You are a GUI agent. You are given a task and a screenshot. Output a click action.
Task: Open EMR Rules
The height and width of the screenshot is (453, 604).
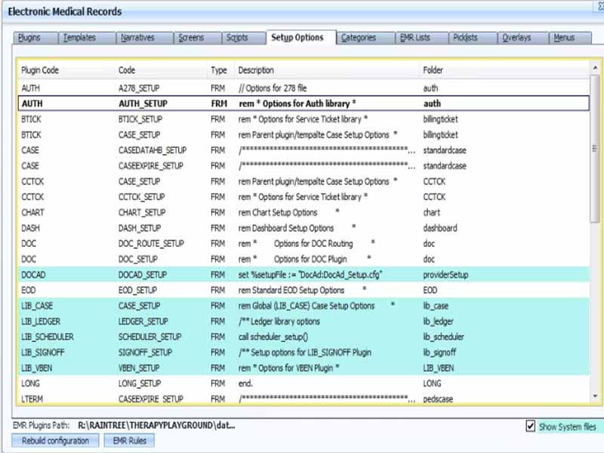coord(129,441)
